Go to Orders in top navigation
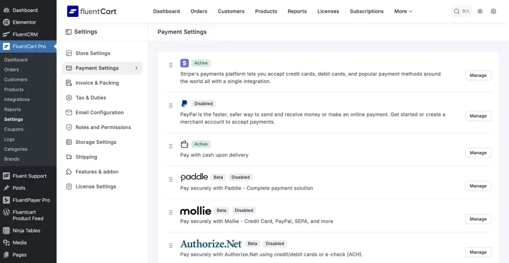Viewport: 509px width, 263px height. click(x=199, y=11)
